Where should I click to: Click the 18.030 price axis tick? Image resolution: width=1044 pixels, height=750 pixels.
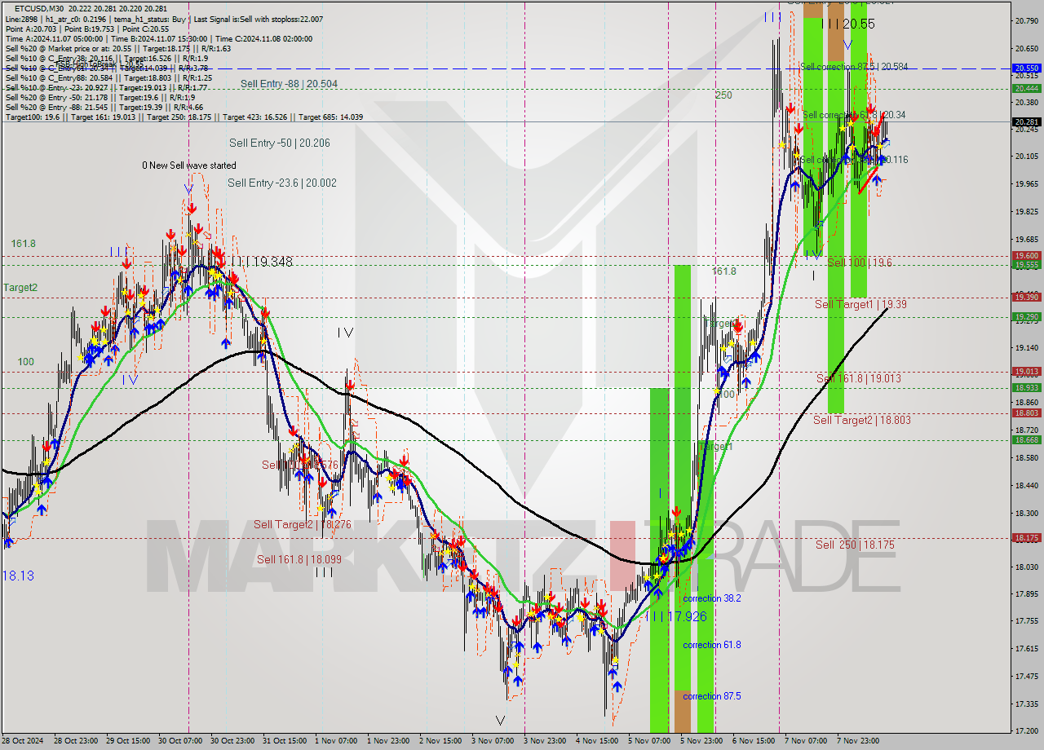click(x=1027, y=567)
